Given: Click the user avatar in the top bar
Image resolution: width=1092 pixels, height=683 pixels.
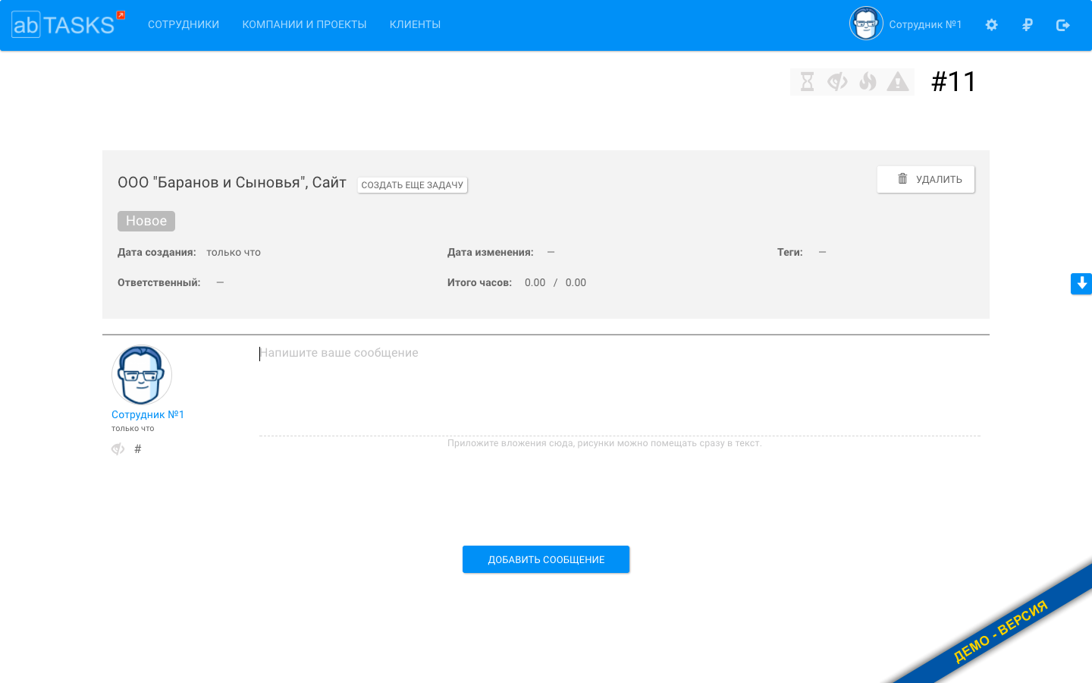Looking at the screenshot, I should click(866, 24).
